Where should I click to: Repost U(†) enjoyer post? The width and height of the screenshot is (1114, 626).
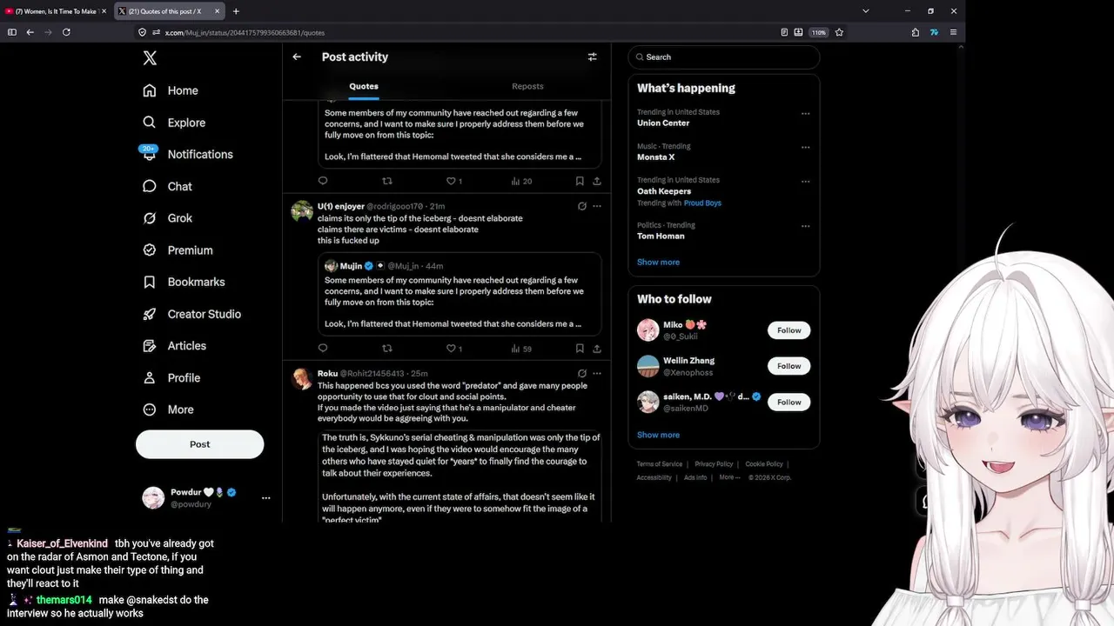[x=387, y=348]
